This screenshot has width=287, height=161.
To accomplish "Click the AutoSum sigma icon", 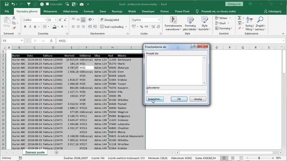I will [x=239, y=18].
